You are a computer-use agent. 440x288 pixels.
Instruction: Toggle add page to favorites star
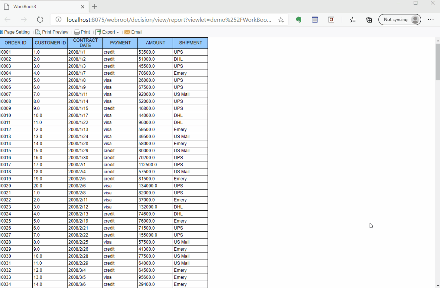pyautogui.click(x=280, y=20)
